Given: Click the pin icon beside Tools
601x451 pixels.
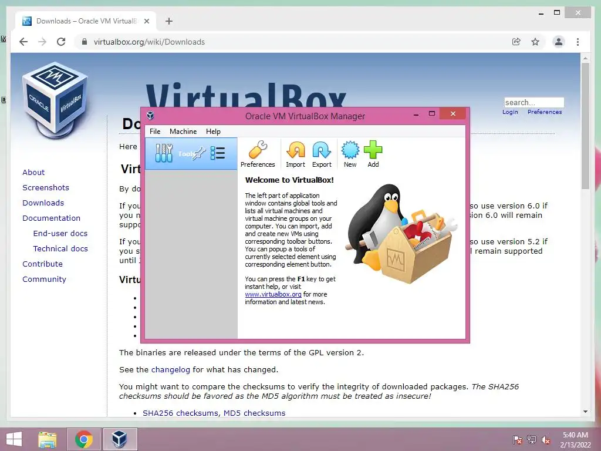Looking at the screenshot, I should 200,153.
